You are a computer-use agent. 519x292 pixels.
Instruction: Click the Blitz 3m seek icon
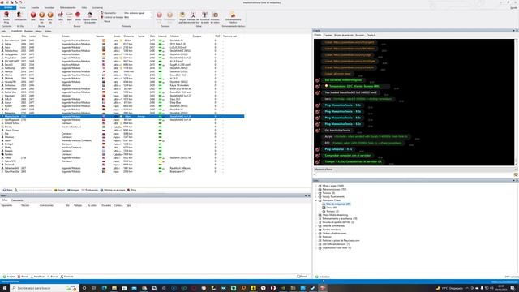point(41,16)
